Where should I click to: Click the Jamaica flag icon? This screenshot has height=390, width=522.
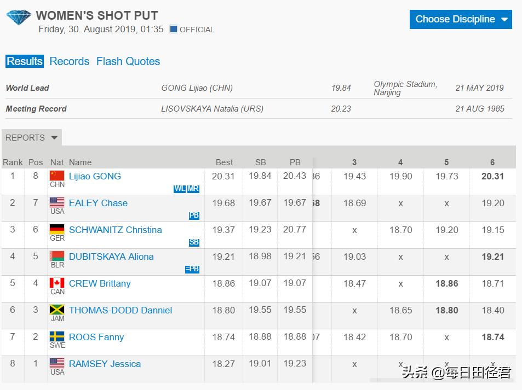point(57,310)
